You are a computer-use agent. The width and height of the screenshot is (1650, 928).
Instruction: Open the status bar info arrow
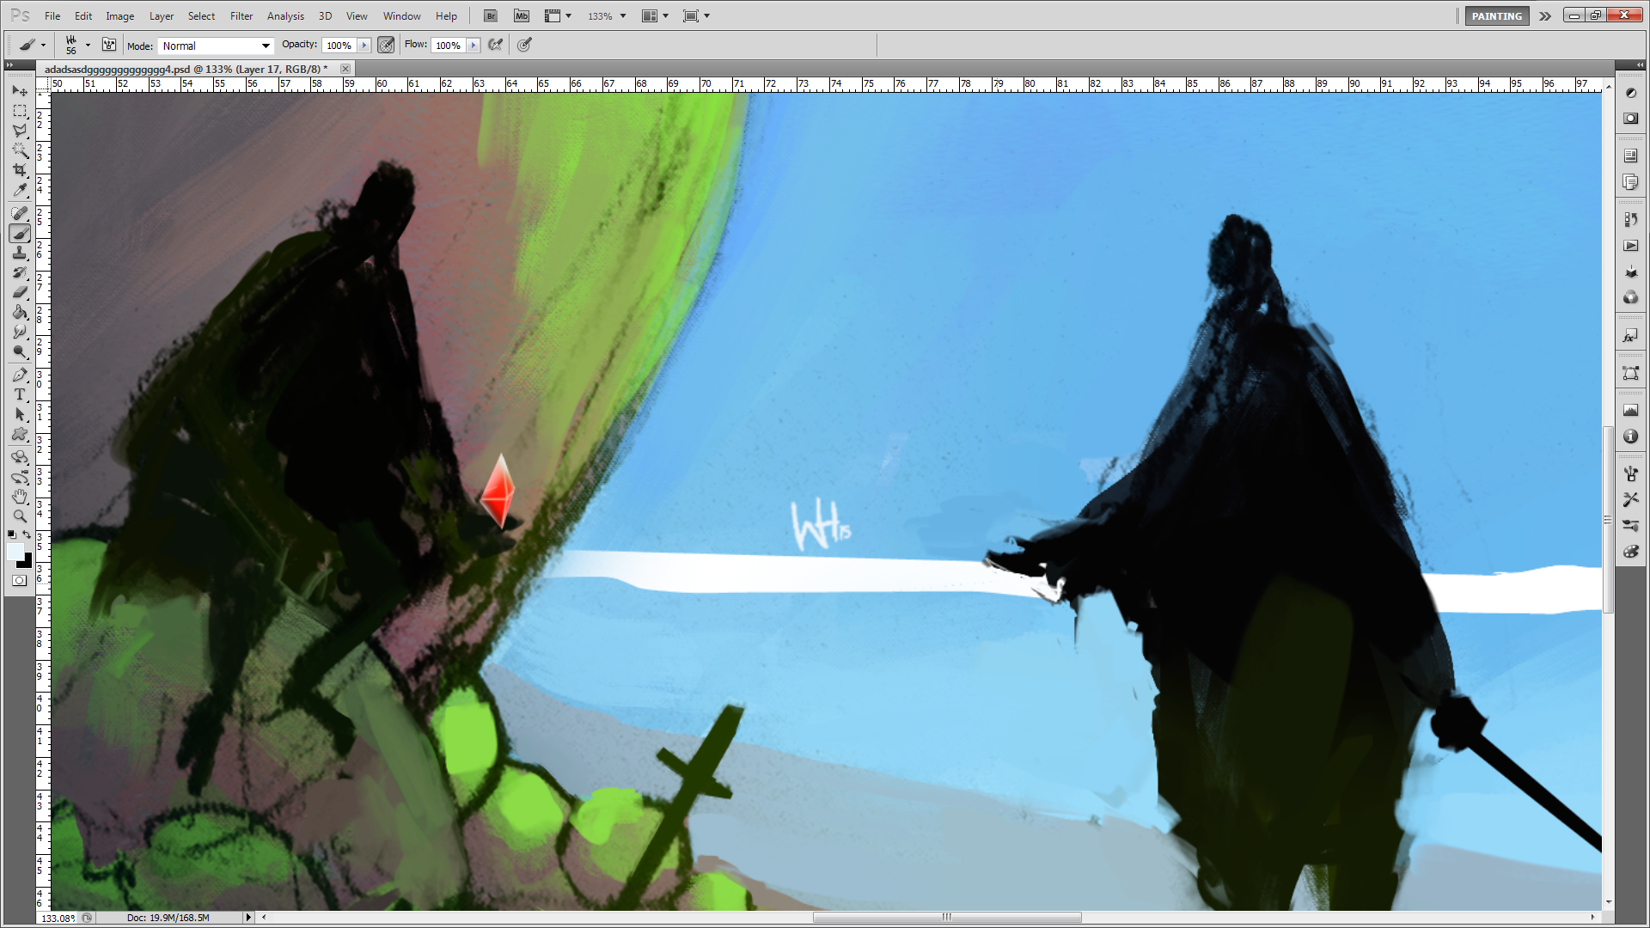pyautogui.click(x=249, y=917)
